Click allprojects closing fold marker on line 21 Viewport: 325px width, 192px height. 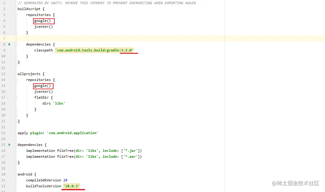16,121
